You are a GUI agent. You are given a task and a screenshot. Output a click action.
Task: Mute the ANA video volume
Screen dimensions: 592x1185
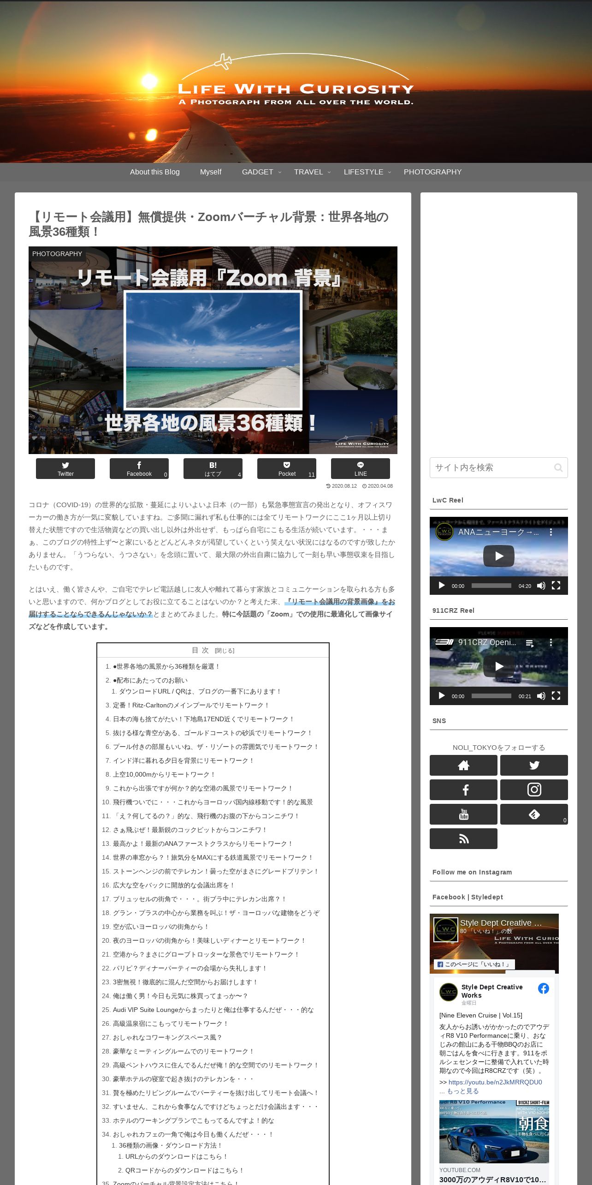[x=541, y=586]
